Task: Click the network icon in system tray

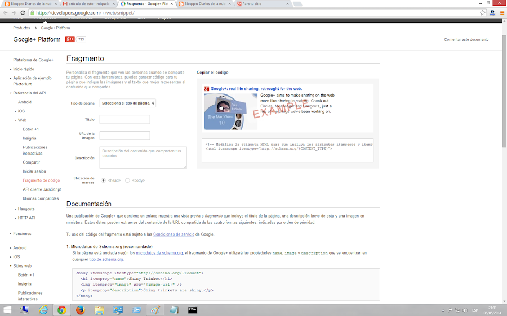Action: [x=457, y=310]
